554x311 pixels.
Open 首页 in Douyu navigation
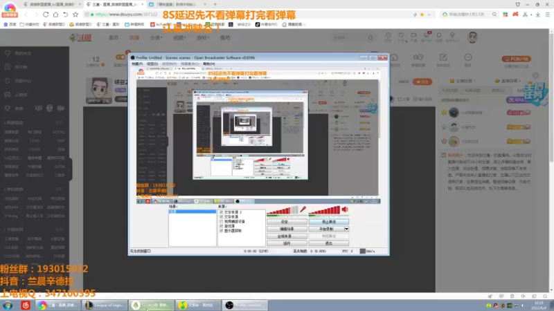pos(114,37)
